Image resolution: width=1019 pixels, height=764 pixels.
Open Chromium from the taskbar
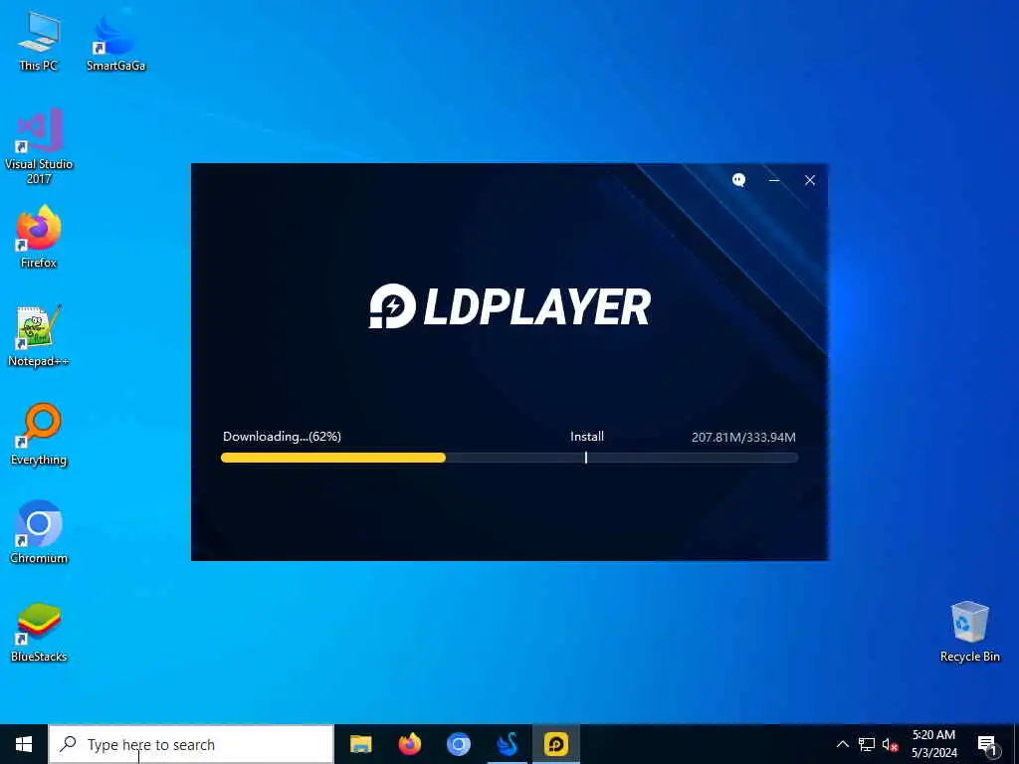click(x=458, y=744)
